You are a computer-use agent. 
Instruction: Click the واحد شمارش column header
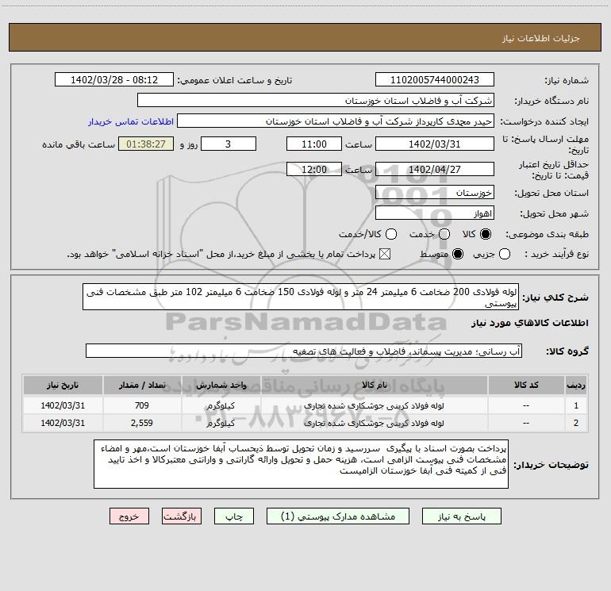221,385
